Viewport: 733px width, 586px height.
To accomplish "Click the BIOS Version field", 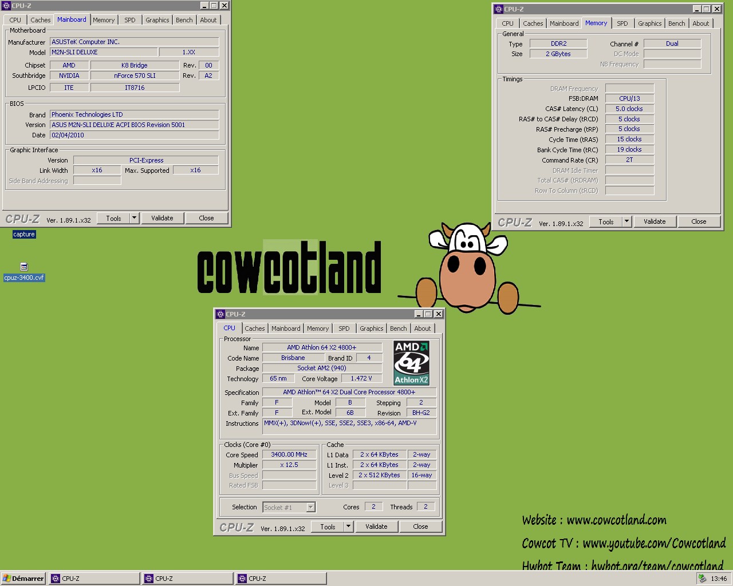I will [x=134, y=125].
